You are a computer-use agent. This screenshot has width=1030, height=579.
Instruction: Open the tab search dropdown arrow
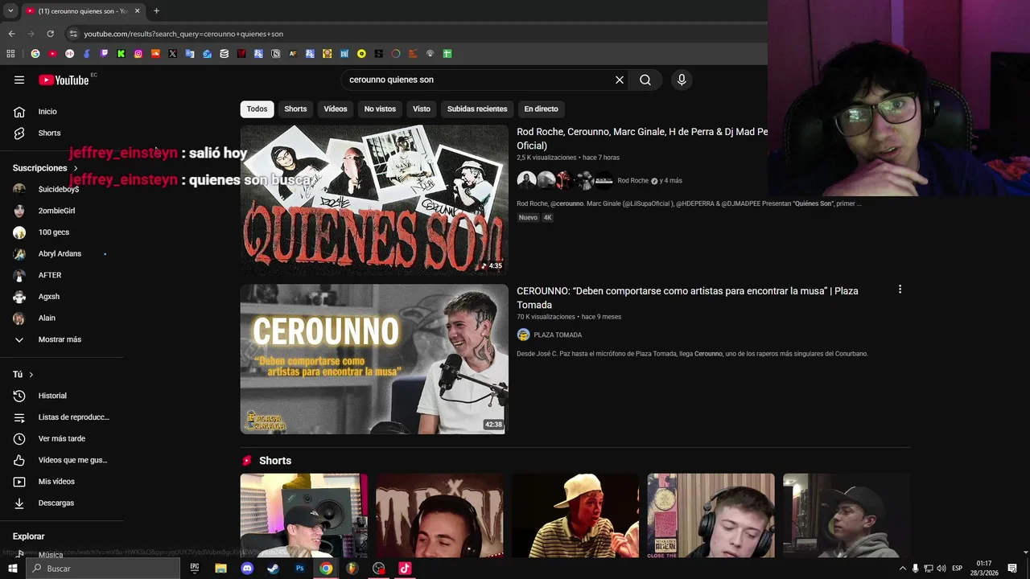pyautogui.click(x=10, y=10)
